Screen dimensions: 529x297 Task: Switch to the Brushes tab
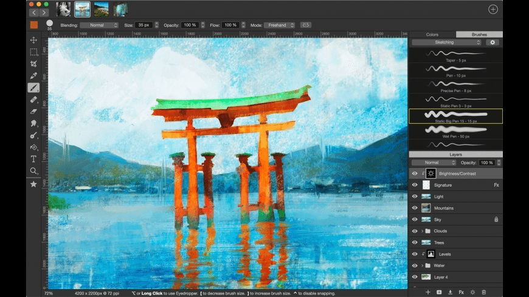click(479, 35)
